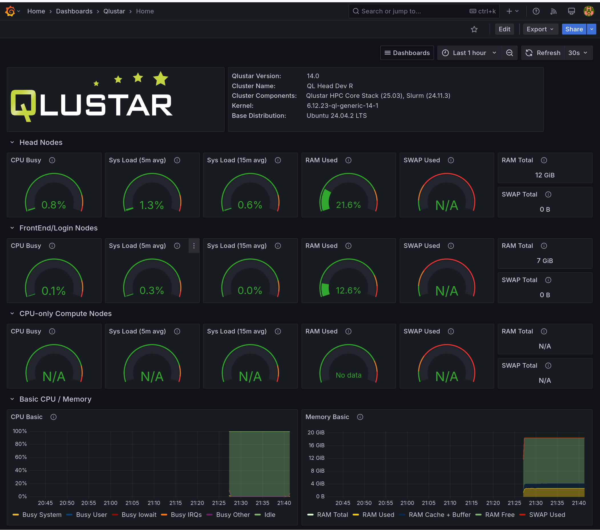
Task: Open the plus add-new menu
Action: (512, 11)
